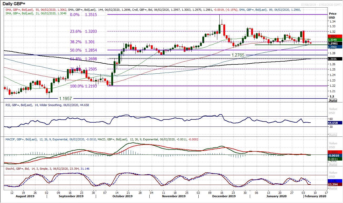Click the Auto scale button on price chart

[x=333, y=101]
